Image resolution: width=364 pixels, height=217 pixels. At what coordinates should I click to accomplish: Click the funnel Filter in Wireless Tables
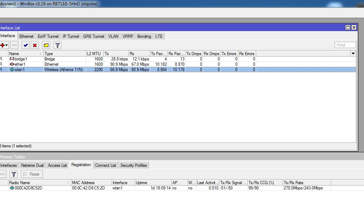[x=13, y=174]
